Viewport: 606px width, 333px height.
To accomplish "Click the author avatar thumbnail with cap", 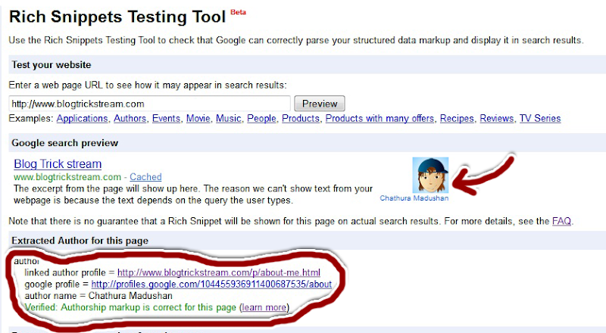I will click(x=430, y=175).
